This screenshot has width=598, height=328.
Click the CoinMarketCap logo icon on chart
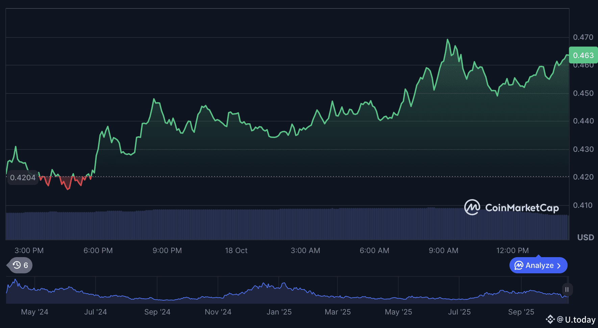(472, 207)
